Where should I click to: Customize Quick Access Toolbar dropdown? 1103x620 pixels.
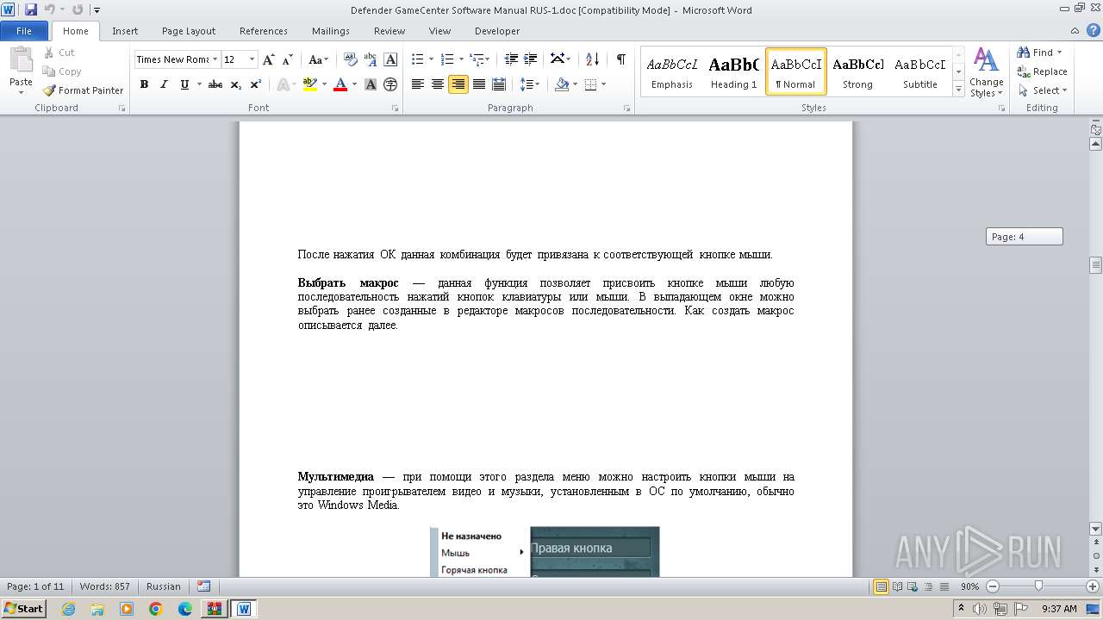(96, 10)
